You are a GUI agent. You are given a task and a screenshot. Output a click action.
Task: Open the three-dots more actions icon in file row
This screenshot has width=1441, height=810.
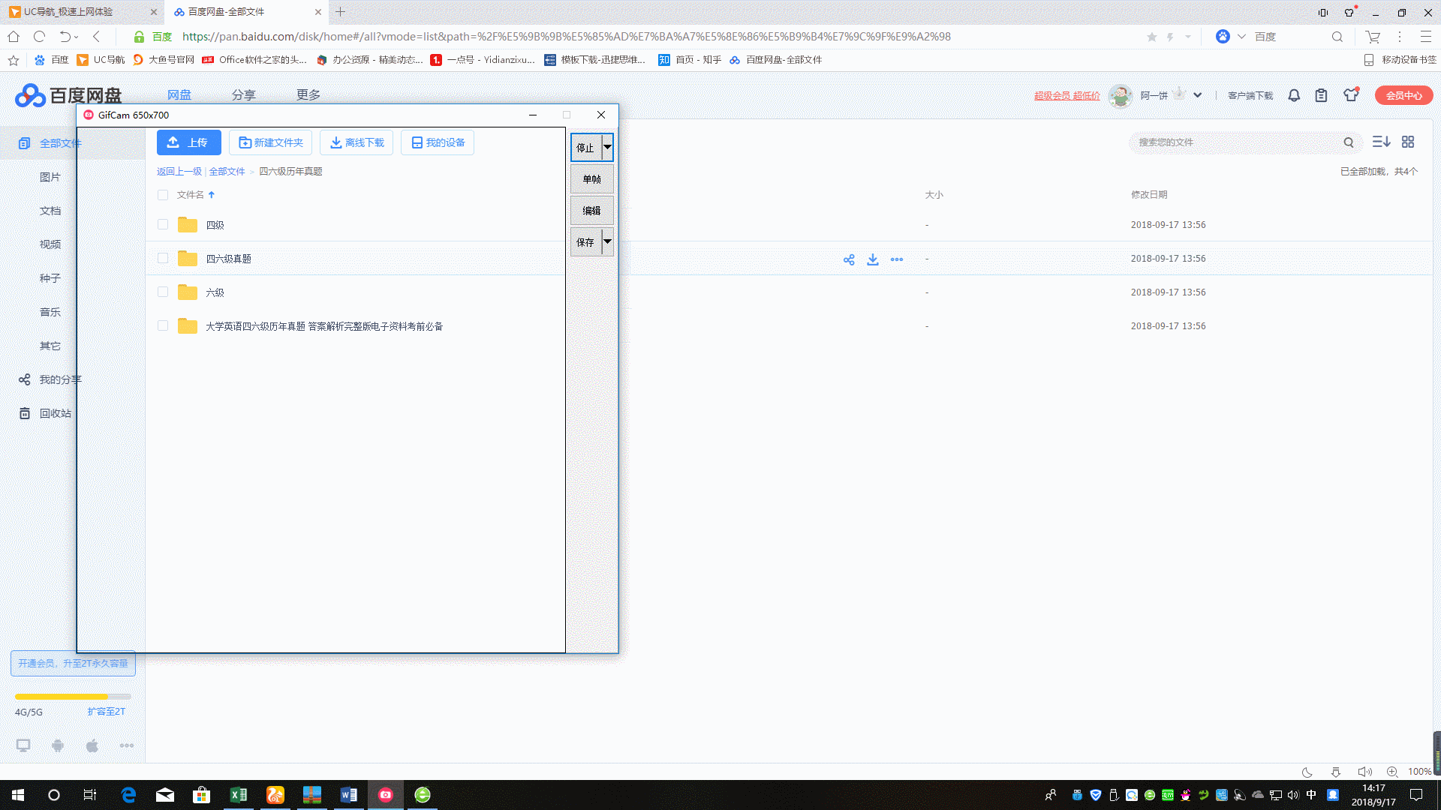pos(897,259)
